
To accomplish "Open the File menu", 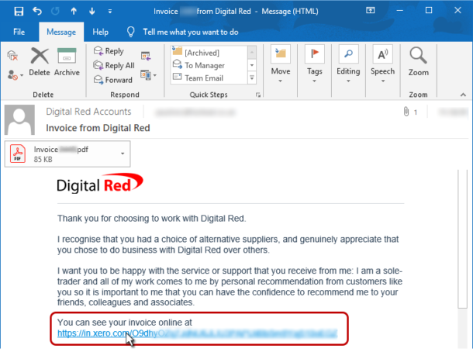I will (19, 32).
